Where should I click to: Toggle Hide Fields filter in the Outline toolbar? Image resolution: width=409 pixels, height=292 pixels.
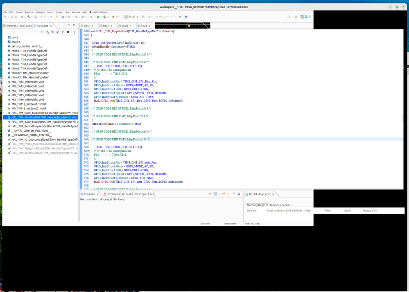click(x=53, y=32)
